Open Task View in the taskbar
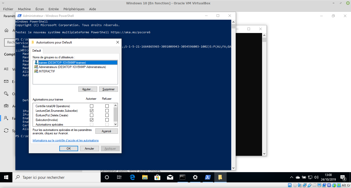Screen dimensions: 351x188 [x=119, y=177]
